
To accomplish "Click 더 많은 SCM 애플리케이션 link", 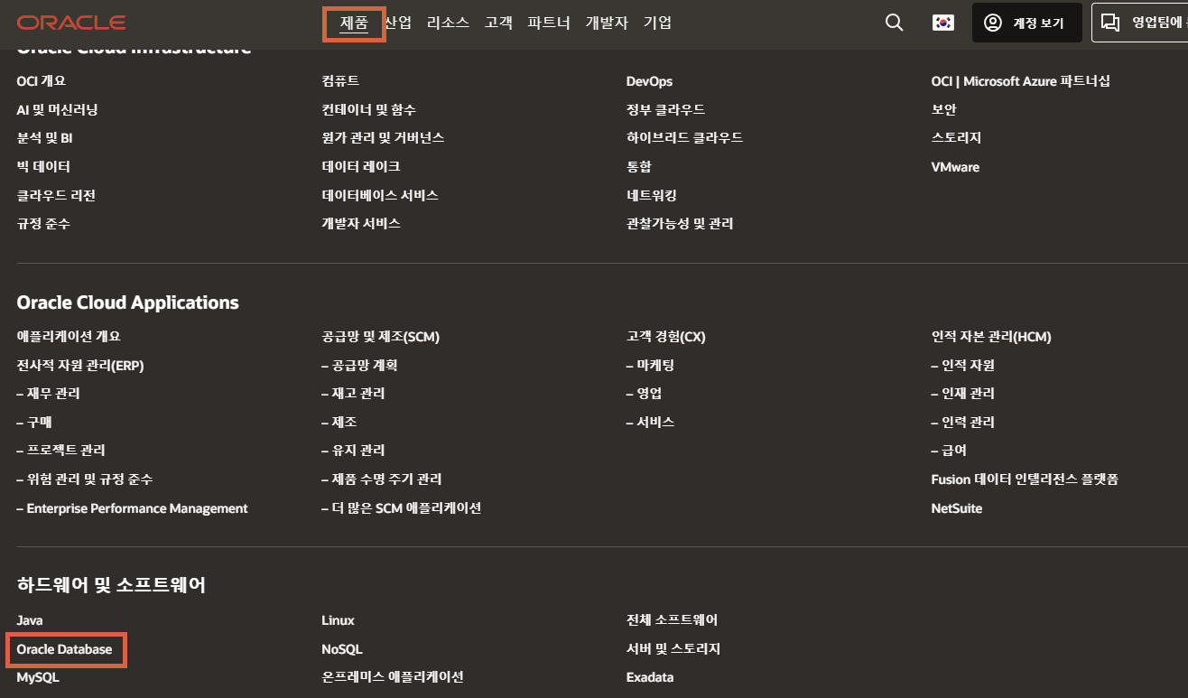I will tap(402, 508).
